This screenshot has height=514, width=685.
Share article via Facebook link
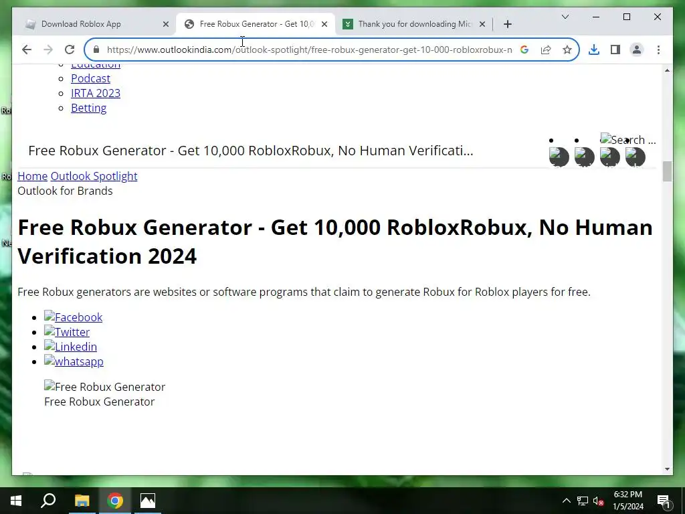point(74,317)
